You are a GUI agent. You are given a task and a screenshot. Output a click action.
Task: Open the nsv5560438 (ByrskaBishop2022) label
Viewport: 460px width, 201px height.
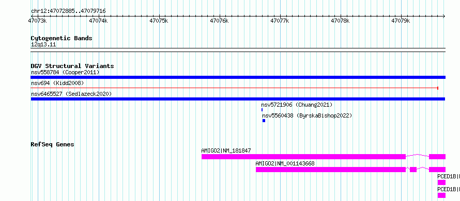(x=307, y=115)
